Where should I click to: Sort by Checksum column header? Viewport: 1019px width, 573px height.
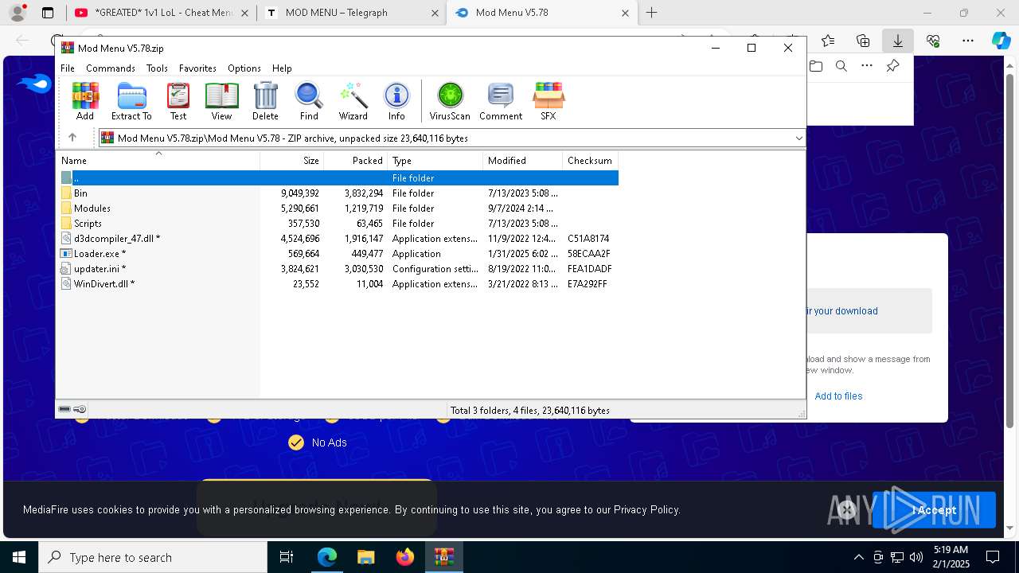coord(590,160)
